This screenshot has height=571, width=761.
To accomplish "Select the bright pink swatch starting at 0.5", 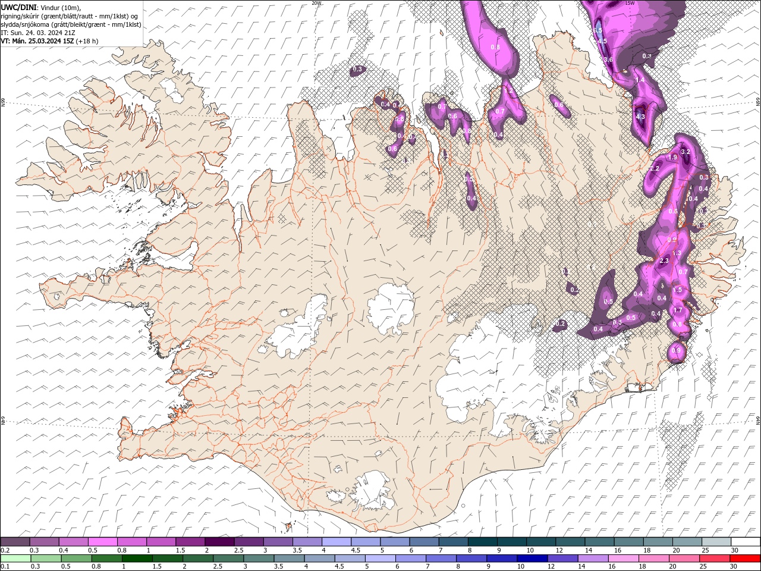I will [102, 542].
